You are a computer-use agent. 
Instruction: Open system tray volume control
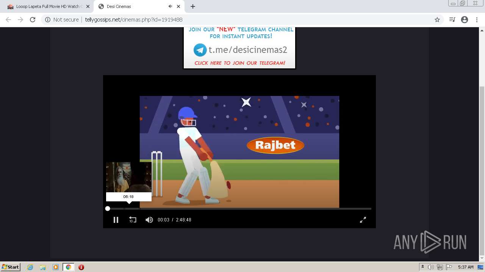pyautogui.click(x=431, y=267)
